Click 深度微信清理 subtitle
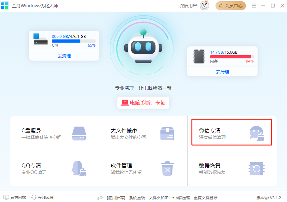The image size is (287, 202). click(x=212, y=137)
